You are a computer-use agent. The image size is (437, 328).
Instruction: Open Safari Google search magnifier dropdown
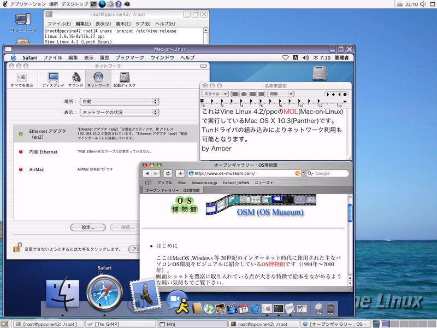point(310,173)
